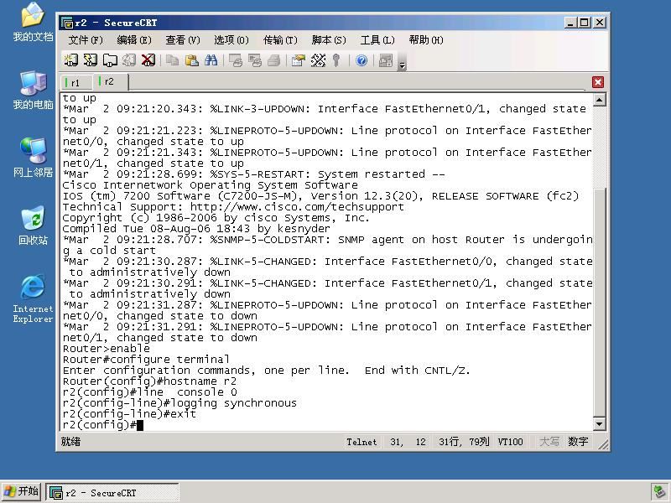This screenshot has width=671, height=503.
Task: Click the Copy toolbar icon
Action: point(173,60)
